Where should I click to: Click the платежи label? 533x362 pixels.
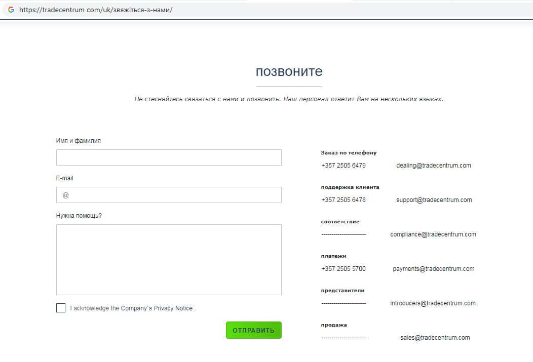(333, 256)
